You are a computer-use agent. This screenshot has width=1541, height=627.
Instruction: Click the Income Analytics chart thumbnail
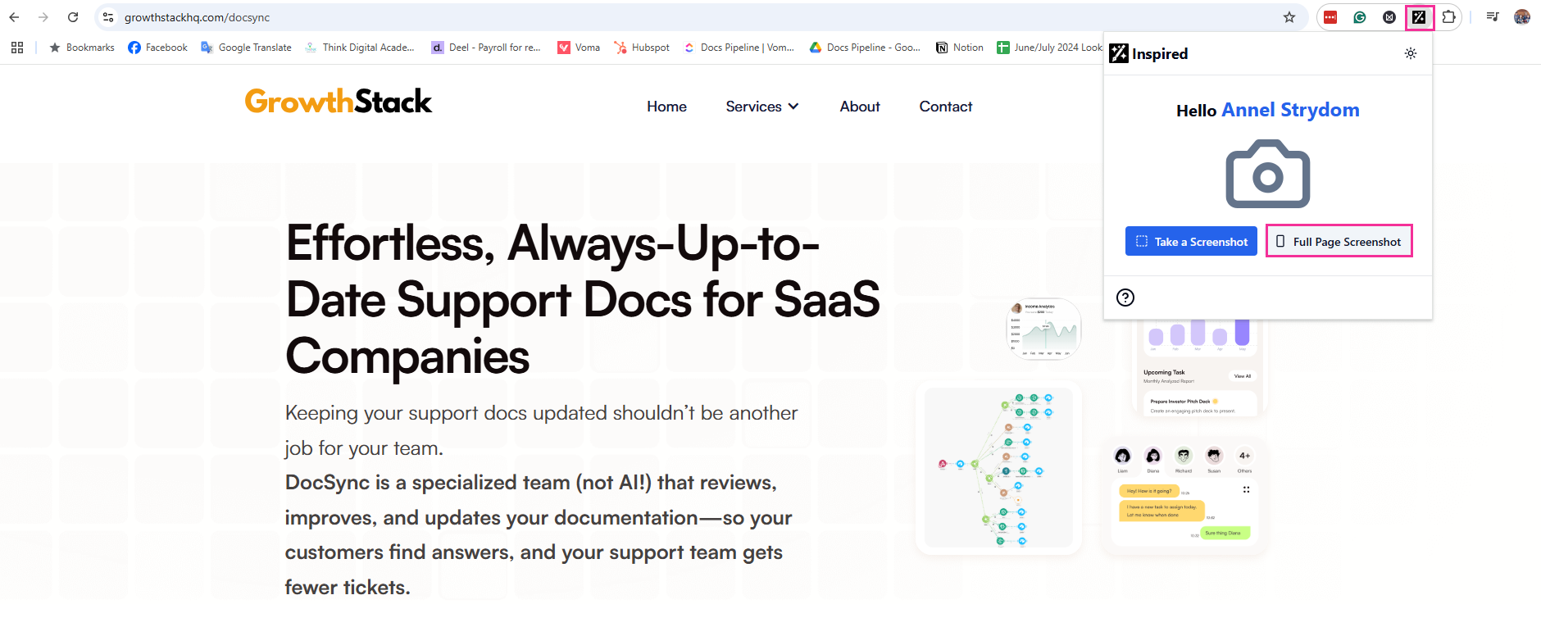click(1043, 329)
